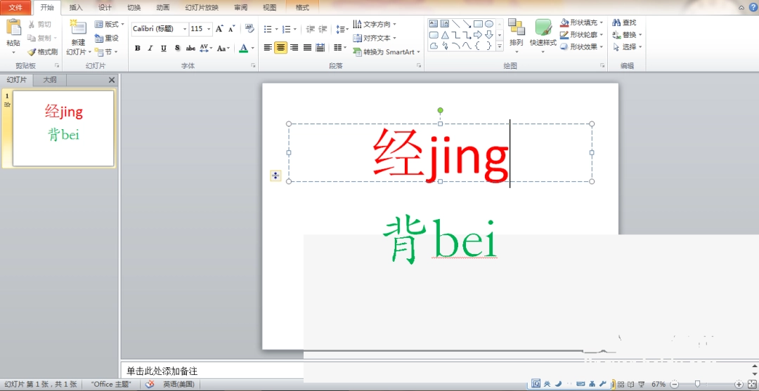759x391 pixels.
Task: Open Section (节) dropdown
Action: 106,52
